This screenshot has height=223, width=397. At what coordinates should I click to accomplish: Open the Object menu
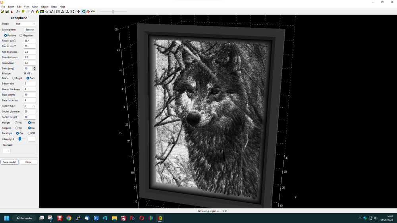(x=45, y=7)
